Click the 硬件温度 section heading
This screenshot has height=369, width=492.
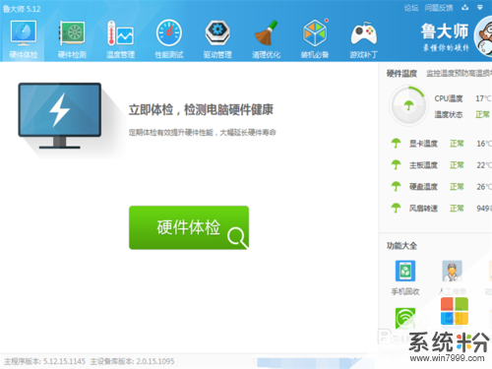click(401, 74)
